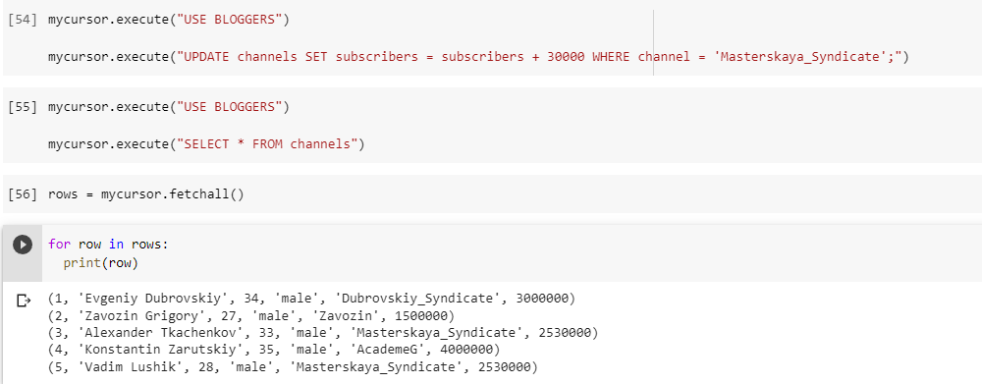Click the [54] execution count bracket
982x384 pixels.
click(x=23, y=20)
